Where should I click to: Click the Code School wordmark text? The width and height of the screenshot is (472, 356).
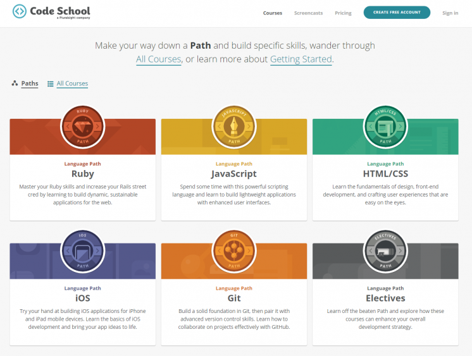click(x=60, y=11)
